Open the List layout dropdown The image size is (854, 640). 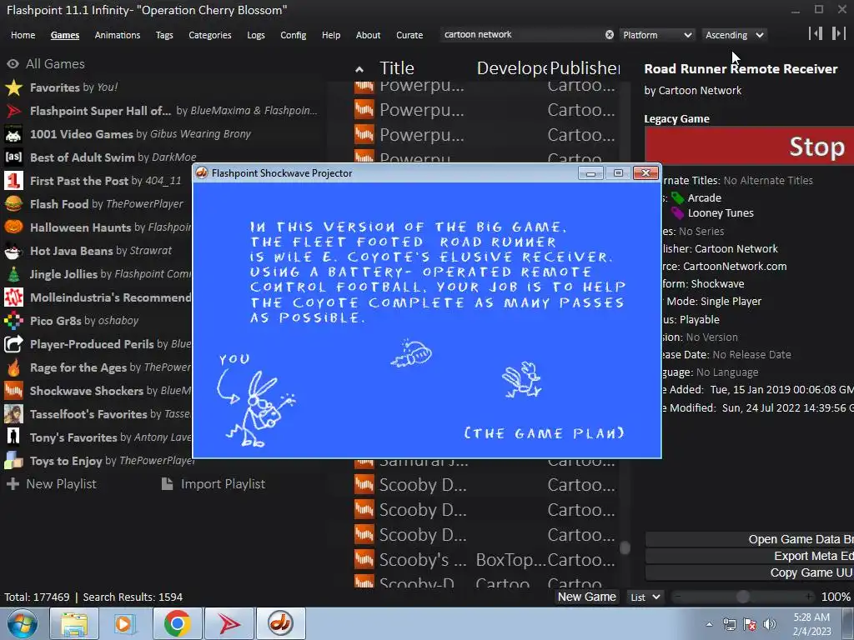click(646, 597)
